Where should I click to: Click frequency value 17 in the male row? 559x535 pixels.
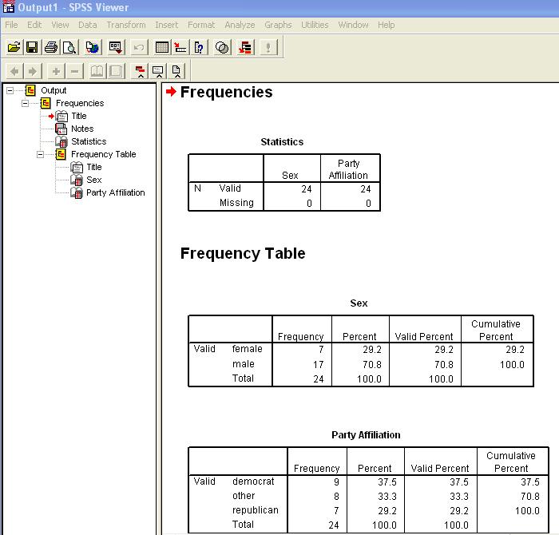[x=319, y=365]
